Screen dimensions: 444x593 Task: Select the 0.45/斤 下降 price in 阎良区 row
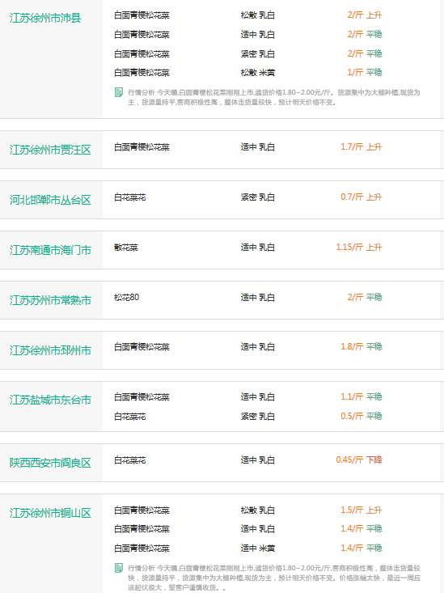pyautogui.click(x=359, y=460)
